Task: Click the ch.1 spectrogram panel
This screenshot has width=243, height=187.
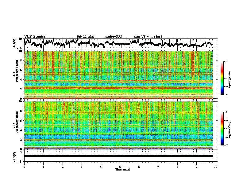Action: [x=118, y=75]
